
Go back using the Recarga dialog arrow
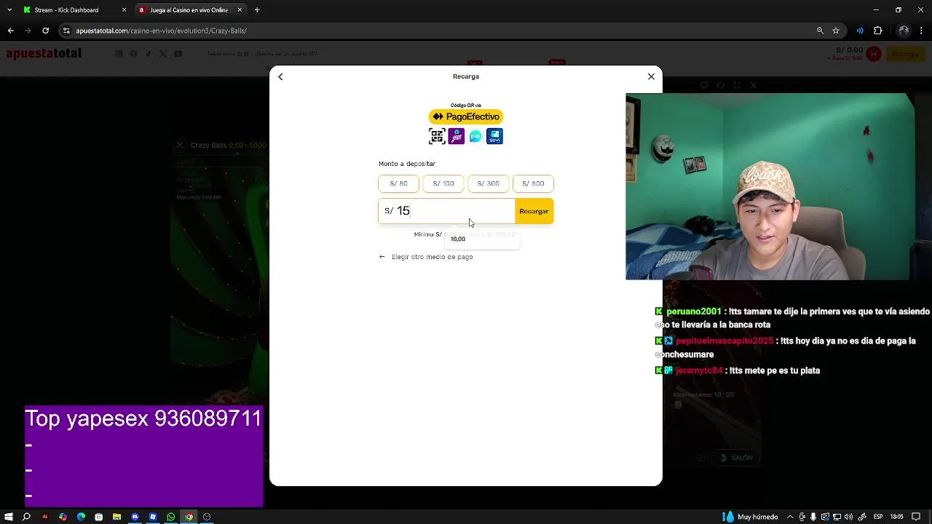point(280,76)
